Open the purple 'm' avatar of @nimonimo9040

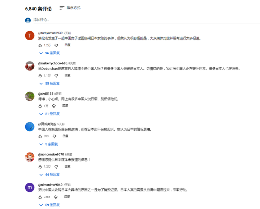pos(30,187)
